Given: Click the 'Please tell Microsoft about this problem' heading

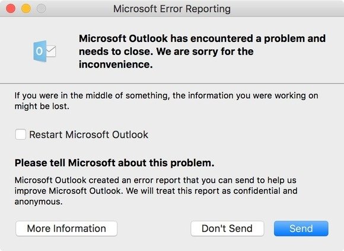Looking at the screenshot, I should (x=114, y=163).
